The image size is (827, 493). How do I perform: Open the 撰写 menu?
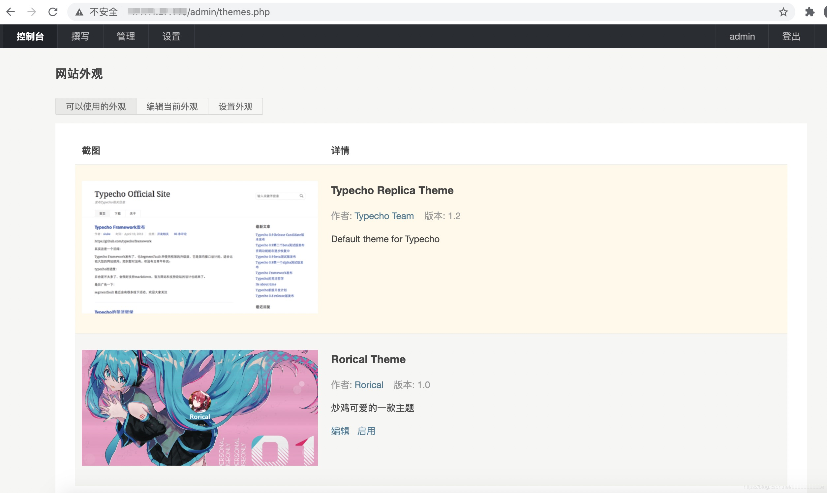pos(80,36)
